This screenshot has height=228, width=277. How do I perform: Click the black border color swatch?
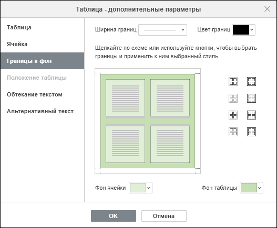241,30
